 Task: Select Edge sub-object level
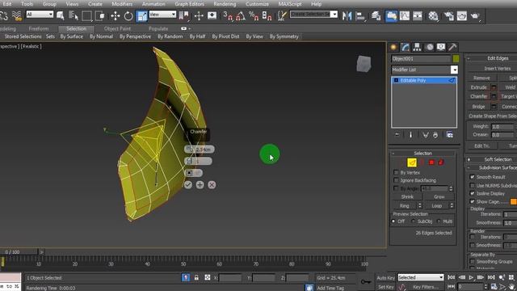tap(411, 162)
